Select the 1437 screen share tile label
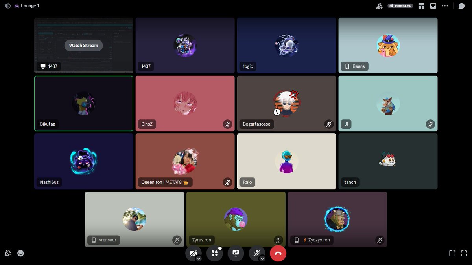This screenshot has height=265, width=472. point(48,66)
